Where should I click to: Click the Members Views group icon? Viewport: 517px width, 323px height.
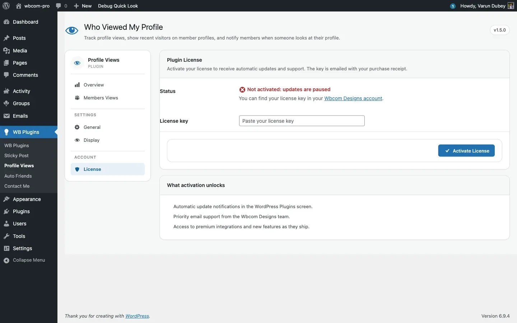(77, 98)
